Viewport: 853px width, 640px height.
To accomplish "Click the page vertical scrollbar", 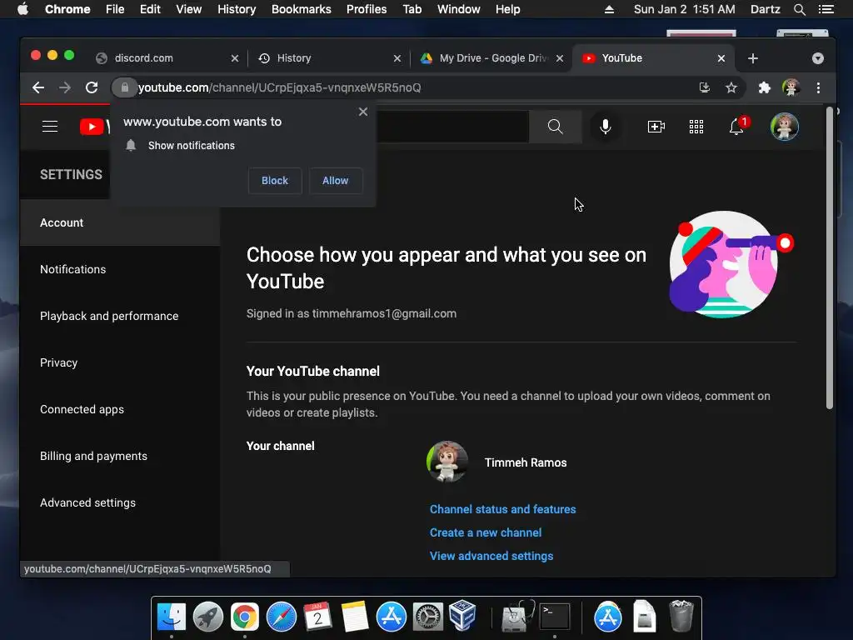I will tap(830, 258).
